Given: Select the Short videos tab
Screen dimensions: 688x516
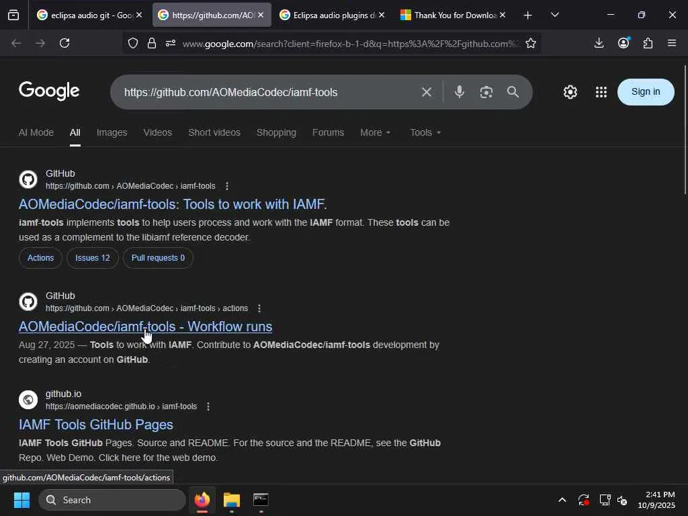Looking at the screenshot, I should (x=214, y=132).
